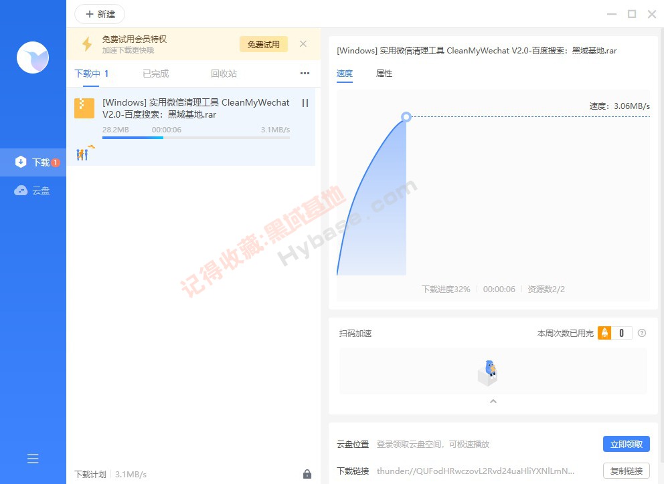Select the CleanMyWechat V2.0 download item
Viewport: 664px width, 484px height.
pos(191,126)
